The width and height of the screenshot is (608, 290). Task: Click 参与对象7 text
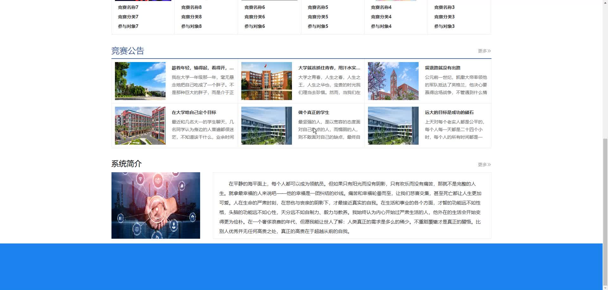(x=128, y=26)
